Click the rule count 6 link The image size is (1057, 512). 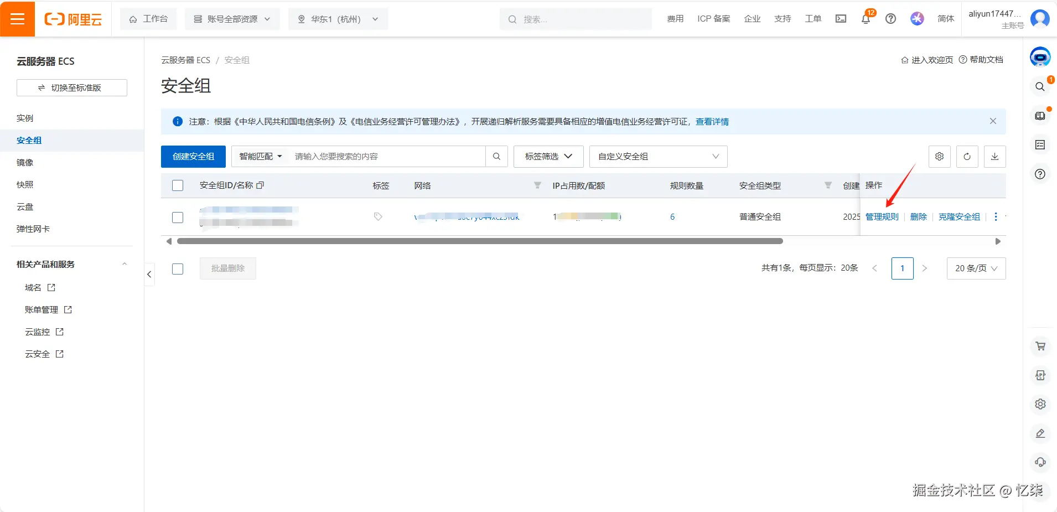(672, 216)
